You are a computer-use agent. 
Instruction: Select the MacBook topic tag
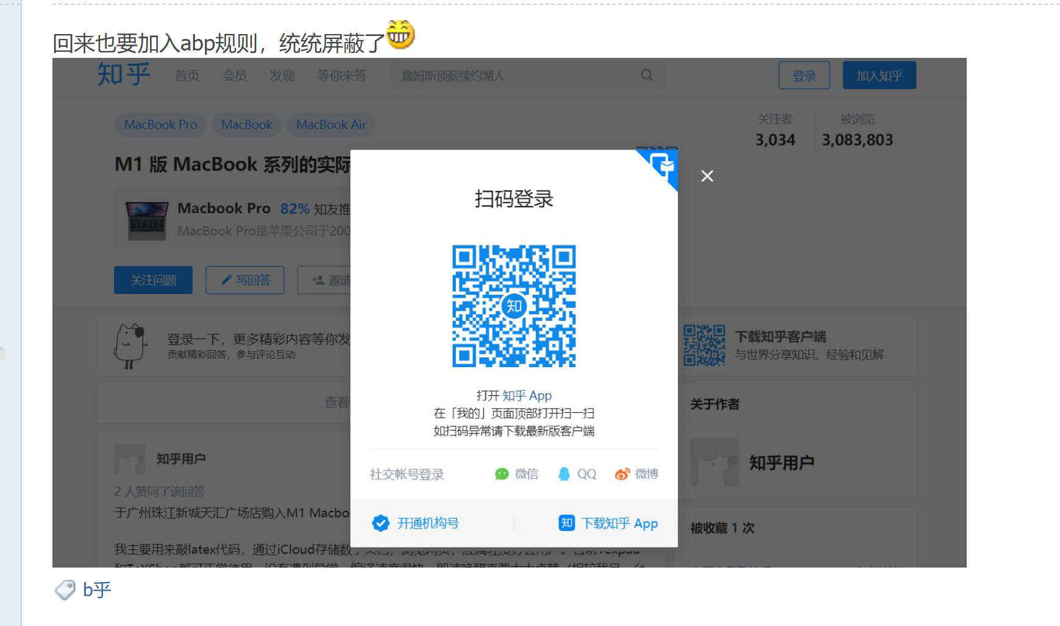coord(246,125)
